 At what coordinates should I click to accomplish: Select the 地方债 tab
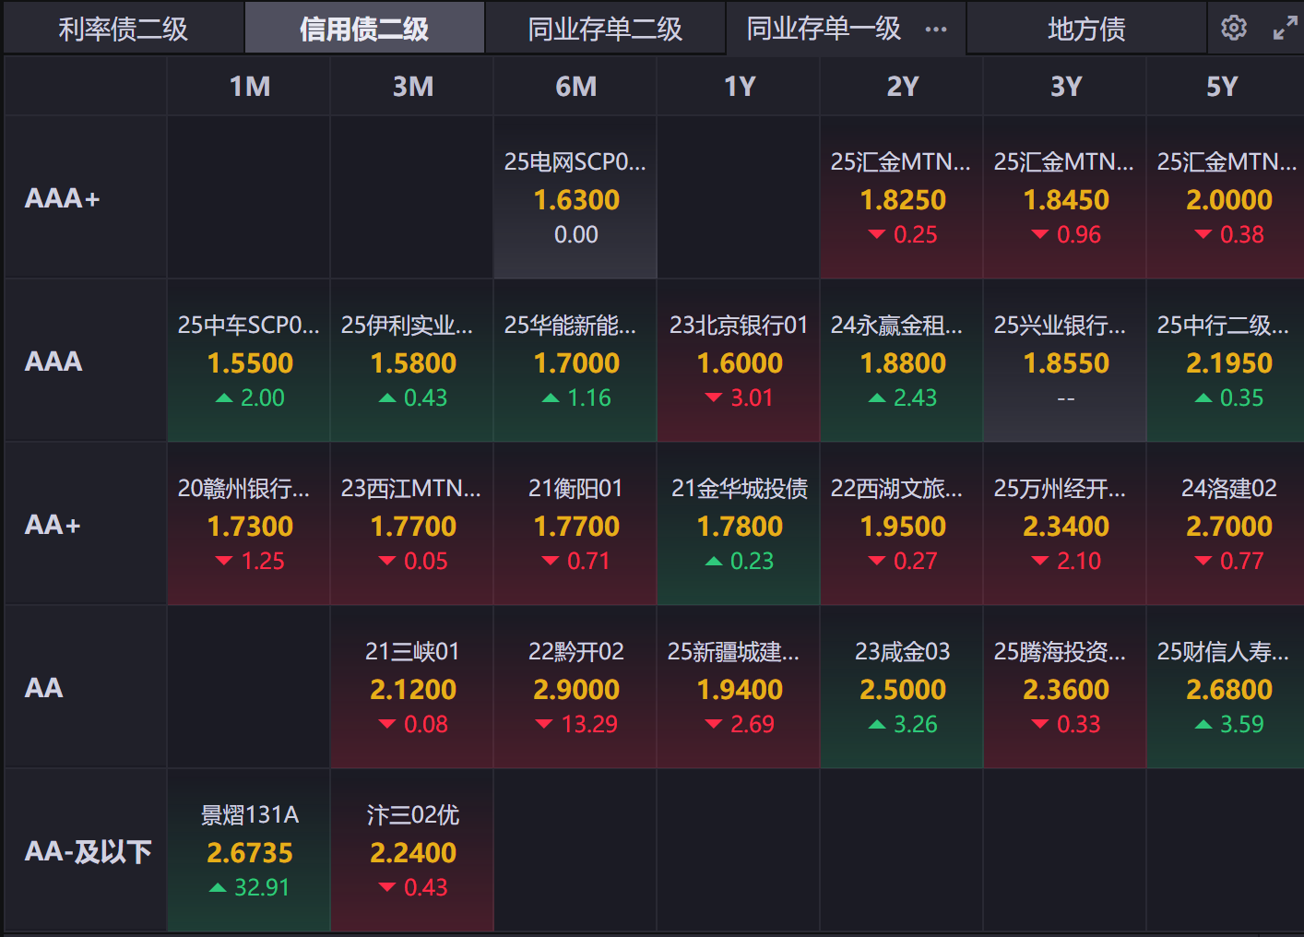[x=1086, y=30]
